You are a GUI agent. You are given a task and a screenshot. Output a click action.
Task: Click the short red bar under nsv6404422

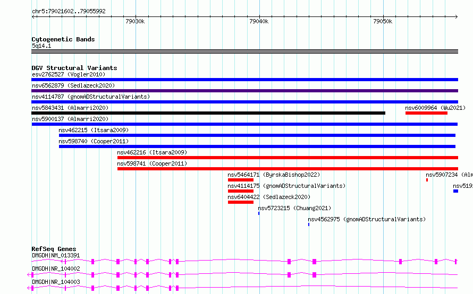(x=241, y=202)
